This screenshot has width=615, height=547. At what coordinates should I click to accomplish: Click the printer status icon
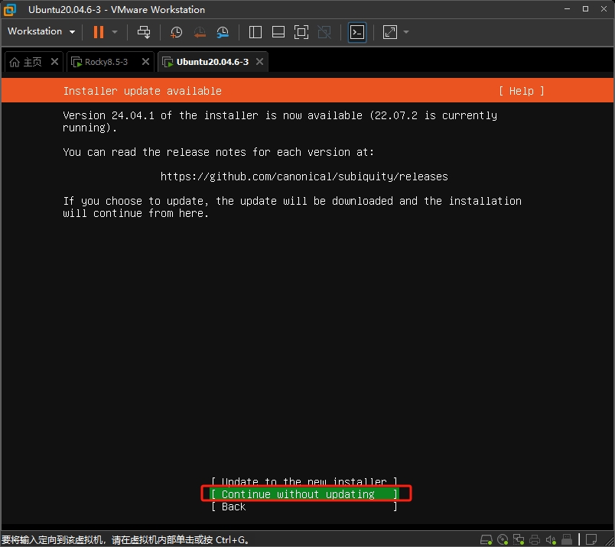535,539
